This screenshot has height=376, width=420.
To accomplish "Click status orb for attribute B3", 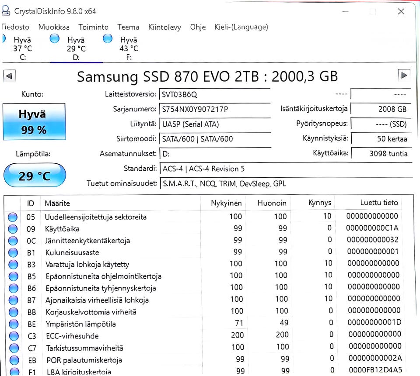I will click(x=13, y=265).
